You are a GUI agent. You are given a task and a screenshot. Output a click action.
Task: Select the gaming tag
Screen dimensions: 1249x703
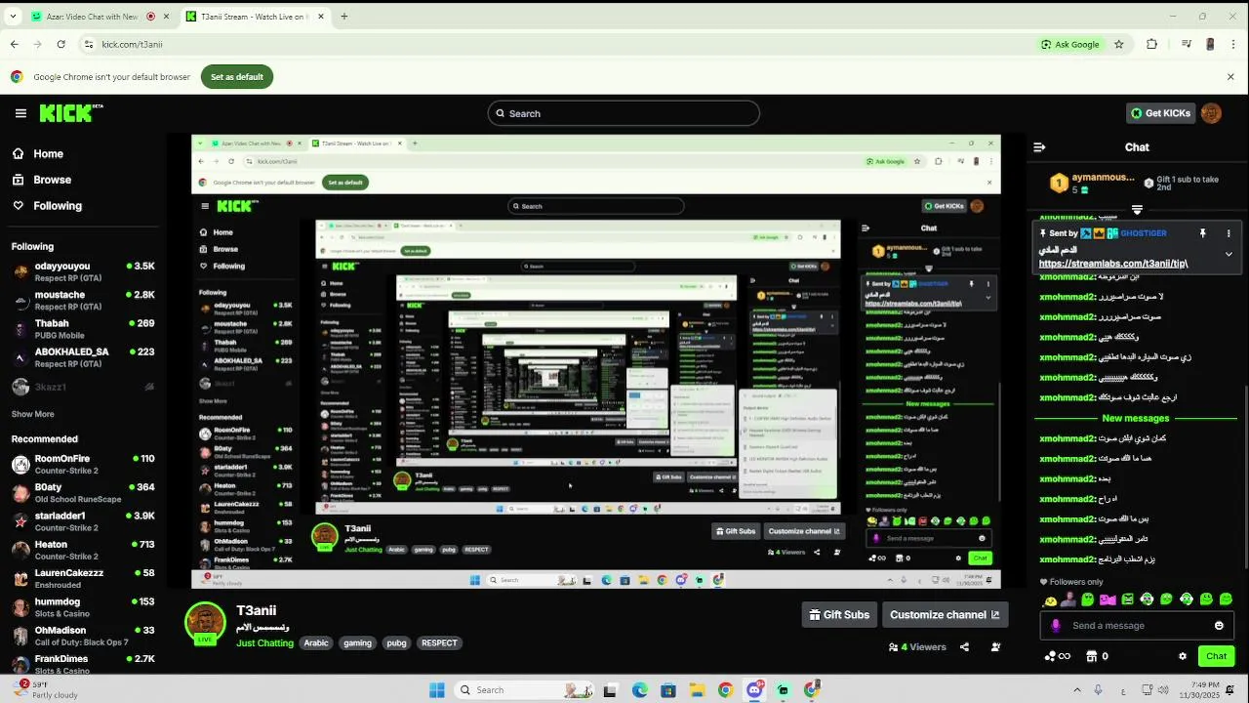[x=357, y=643]
